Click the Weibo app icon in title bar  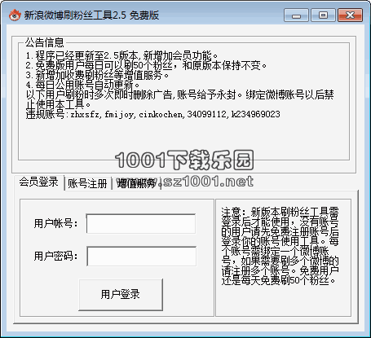pyautogui.click(x=15, y=15)
